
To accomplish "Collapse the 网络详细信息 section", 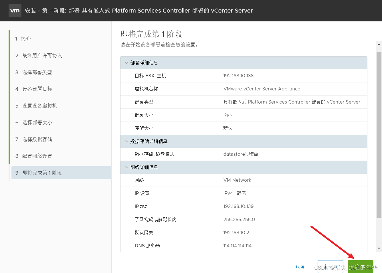I will 126,167.
